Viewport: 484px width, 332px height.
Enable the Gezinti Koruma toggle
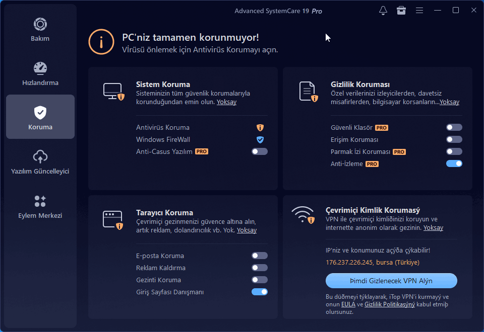coord(260,280)
